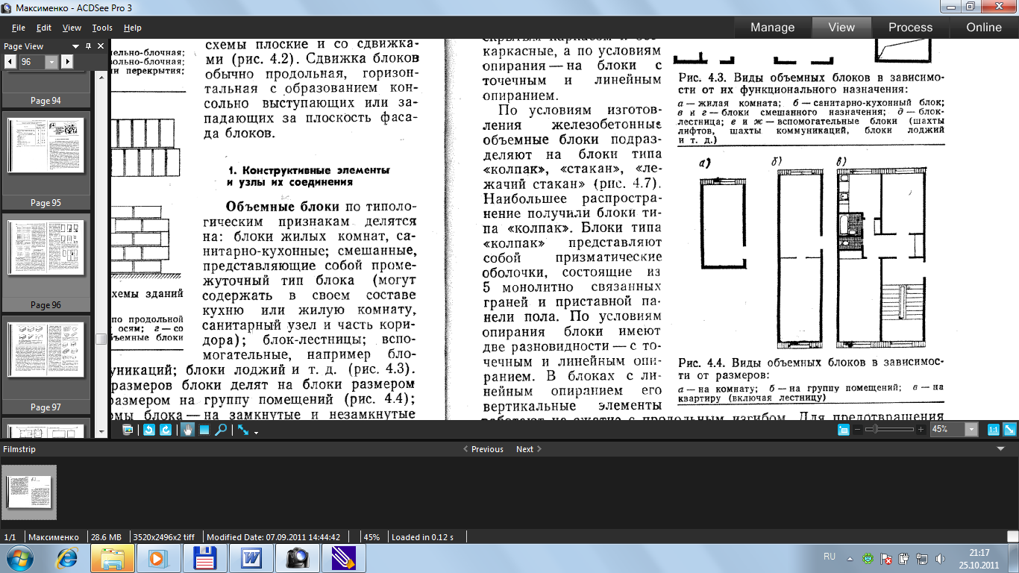Open the Filmstrip panel options arrow

click(x=1000, y=449)
